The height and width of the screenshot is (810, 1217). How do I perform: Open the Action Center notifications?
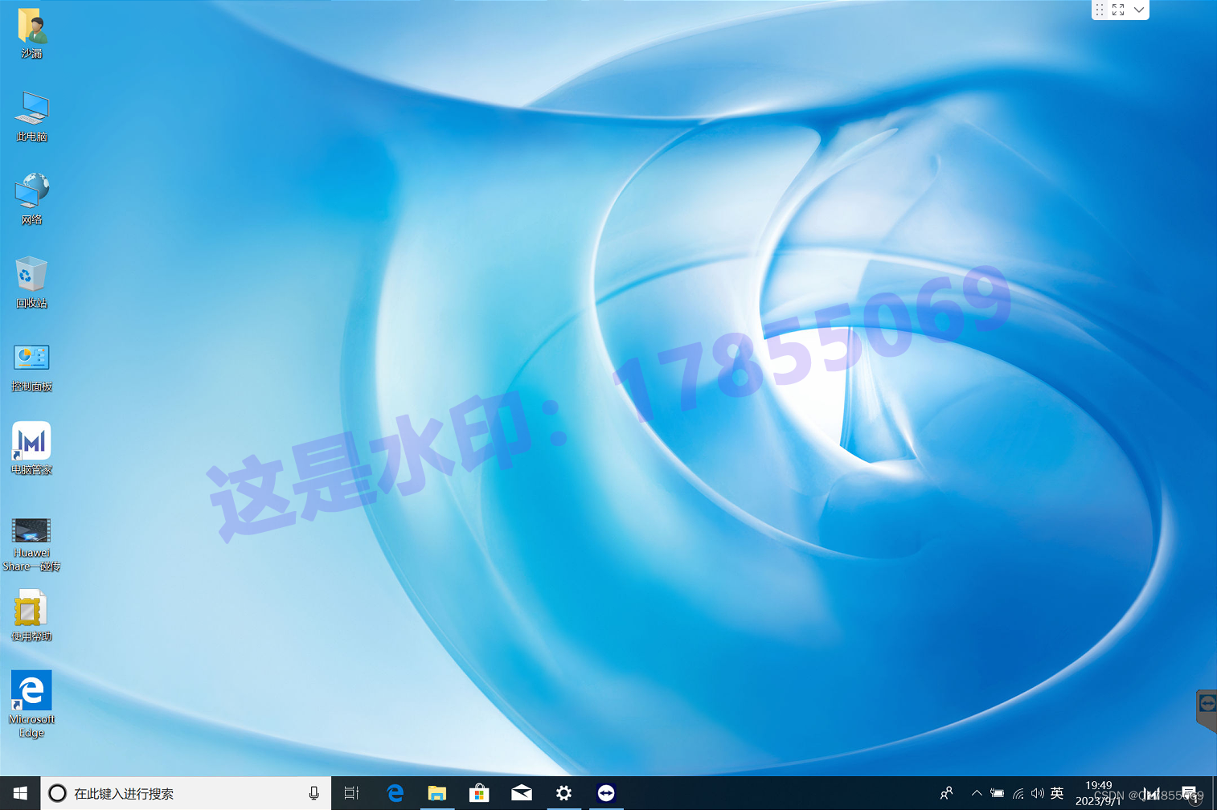pyautogui.click(x=1190, y=794)
